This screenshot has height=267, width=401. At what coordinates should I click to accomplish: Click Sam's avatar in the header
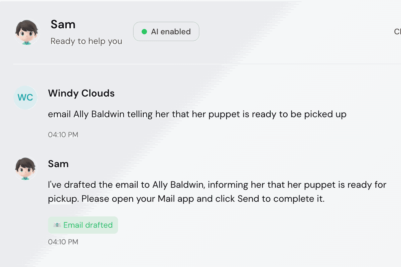coord(27,32)
